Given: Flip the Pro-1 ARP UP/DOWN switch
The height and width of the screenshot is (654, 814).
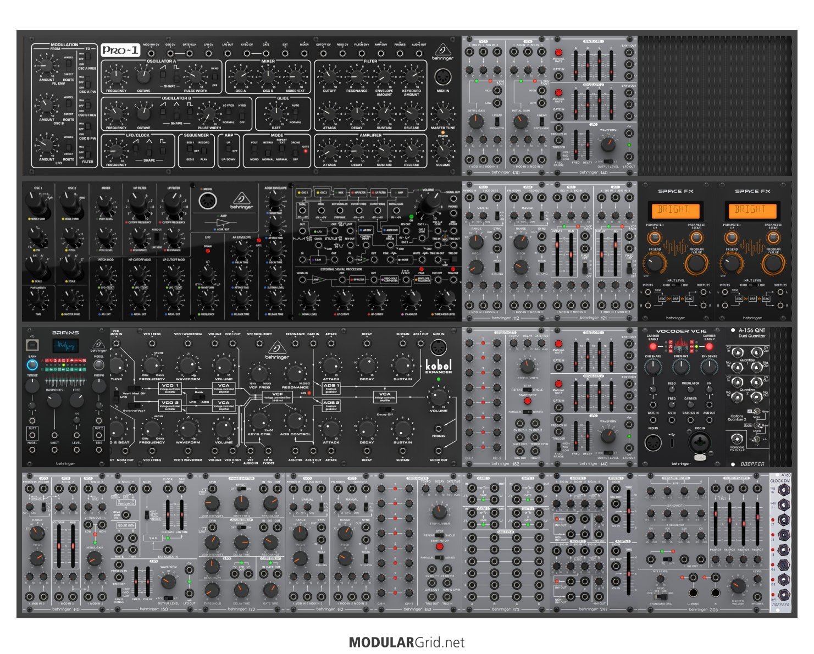Looking at the screenshot, I should click(x=229, y=150).
